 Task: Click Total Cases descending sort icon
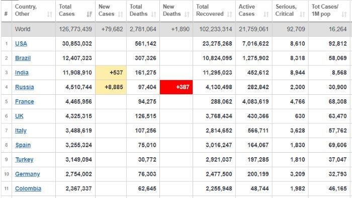(x=90, y=15)
